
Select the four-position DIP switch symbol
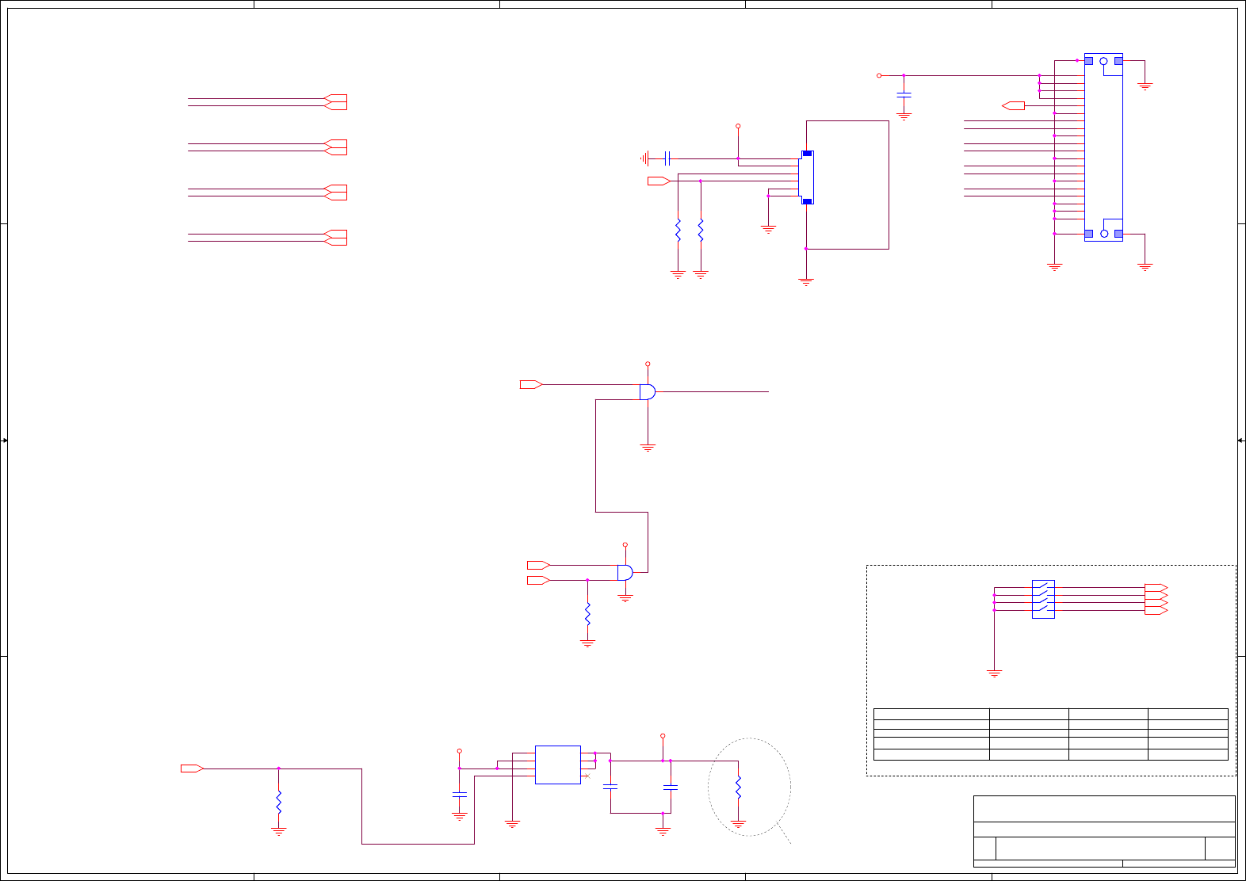click(x=1043, y=599)
